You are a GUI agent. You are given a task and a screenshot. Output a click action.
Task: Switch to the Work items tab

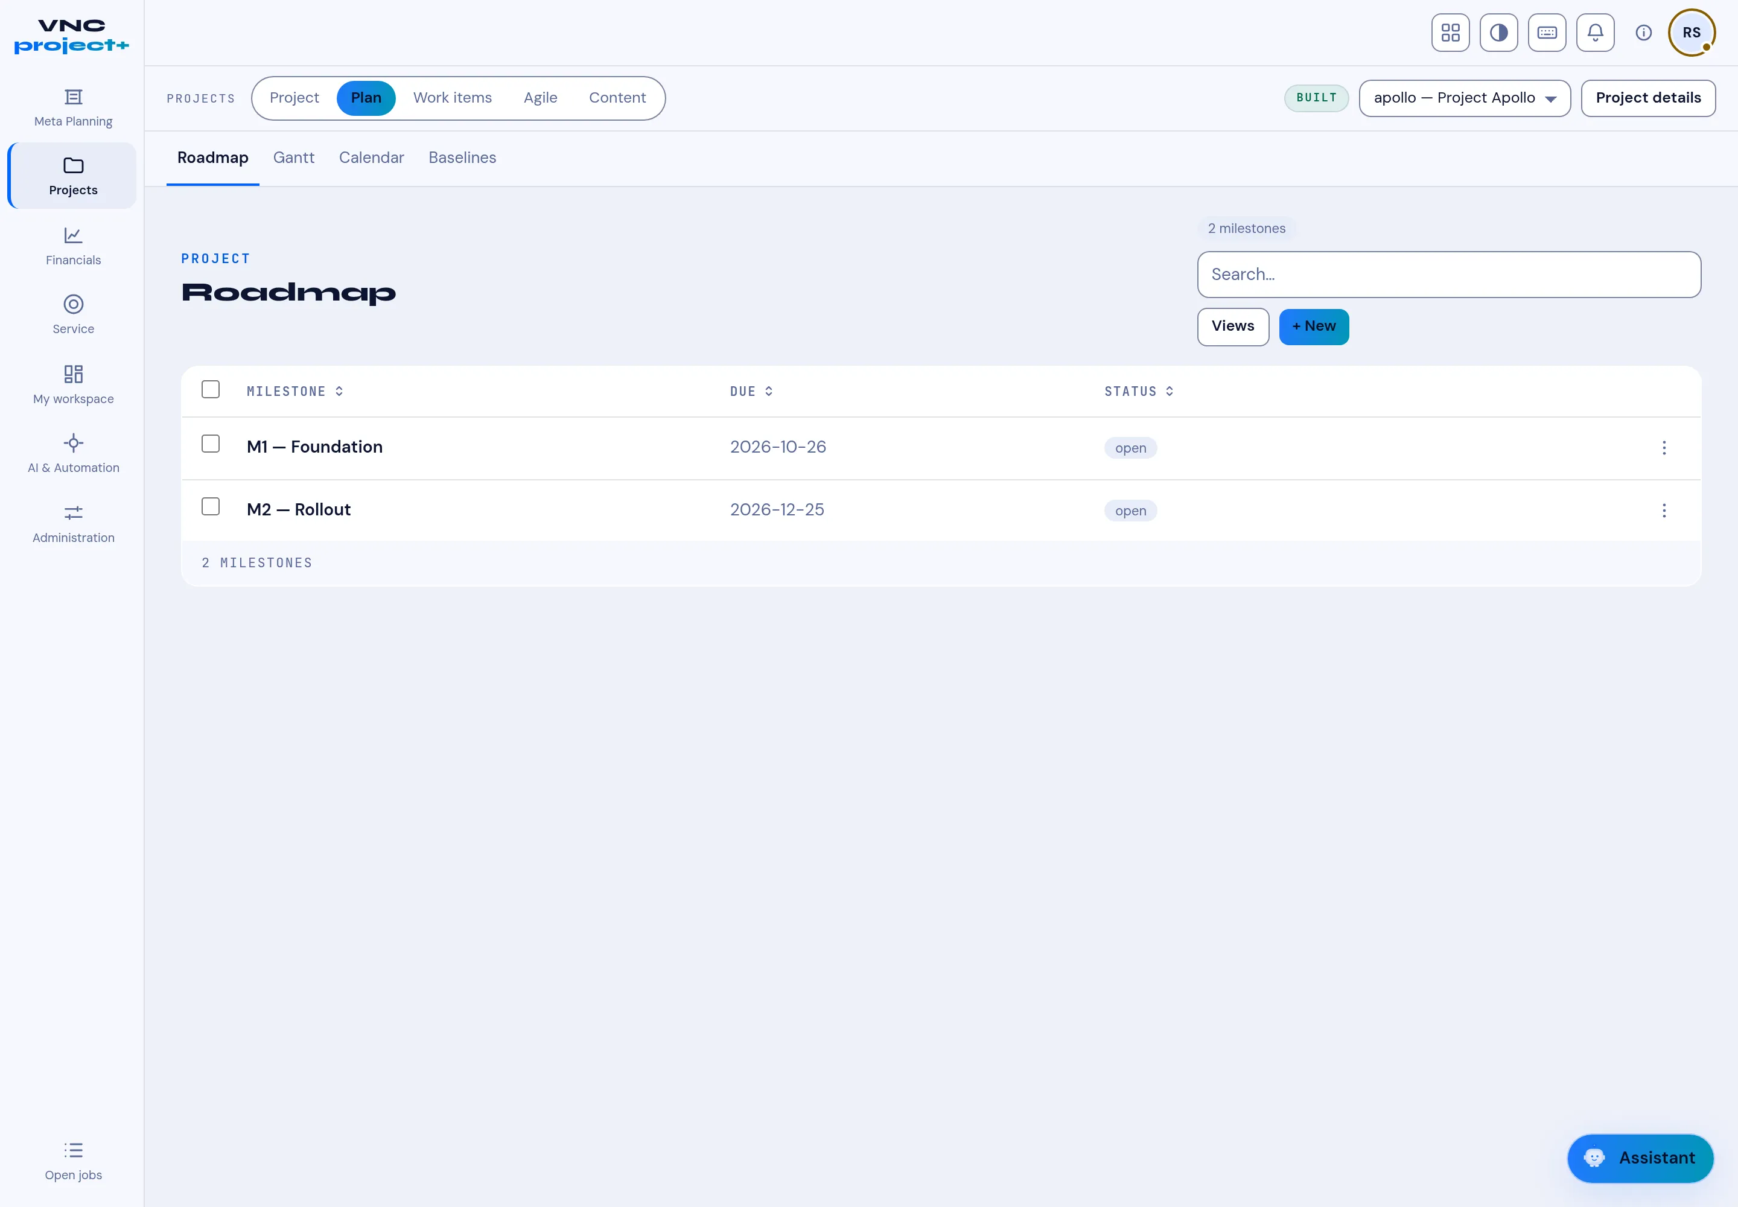tap(452, 98)
